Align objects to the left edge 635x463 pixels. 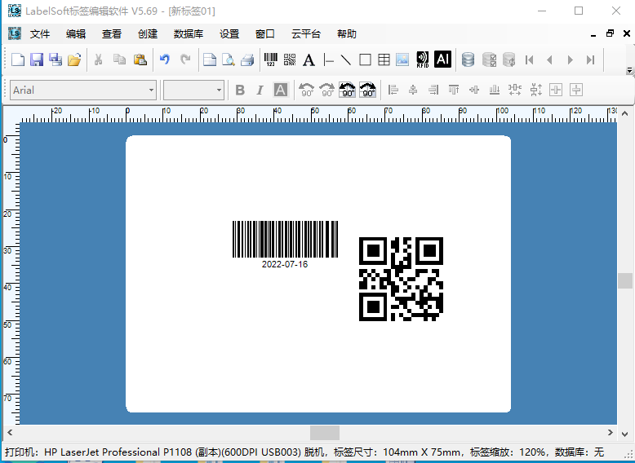click(393, 90)
